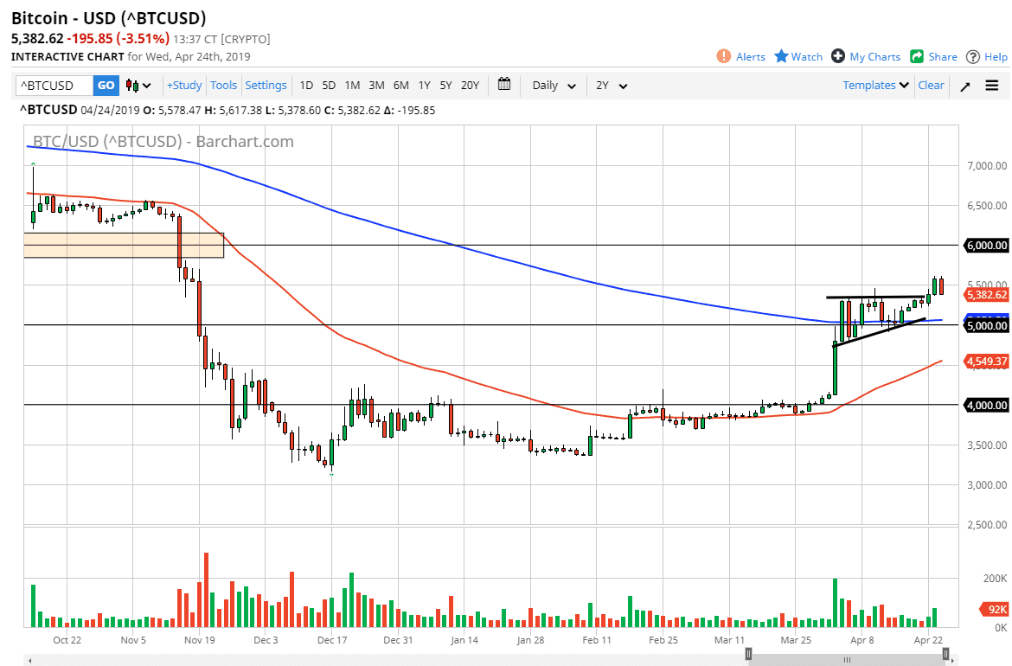Open the Templates dropdown
The height and width of the screenshot is (666, 1012).
(x=874, y=85)
